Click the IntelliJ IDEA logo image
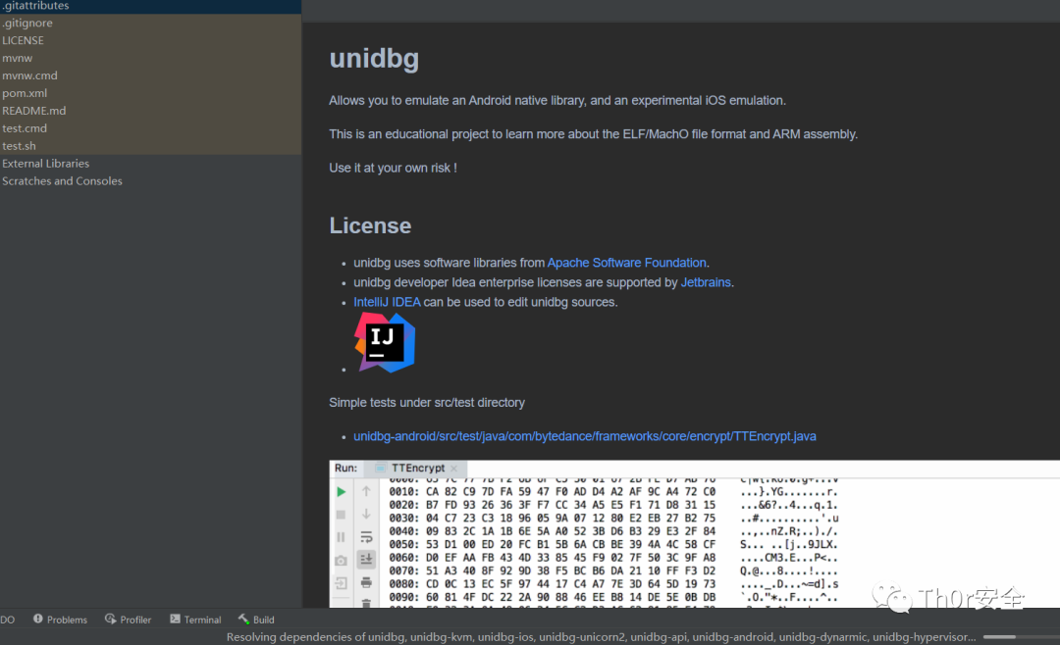1060x645 pixels. click(x=385, y=342)
